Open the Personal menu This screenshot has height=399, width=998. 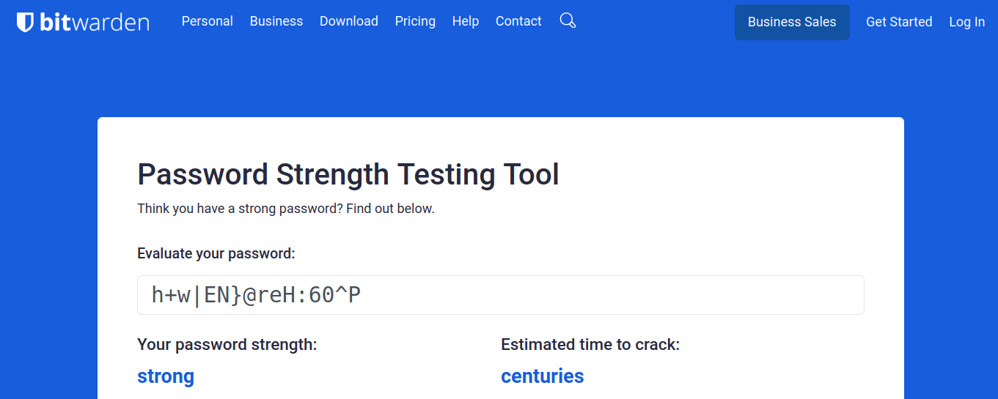click(208, 21)
